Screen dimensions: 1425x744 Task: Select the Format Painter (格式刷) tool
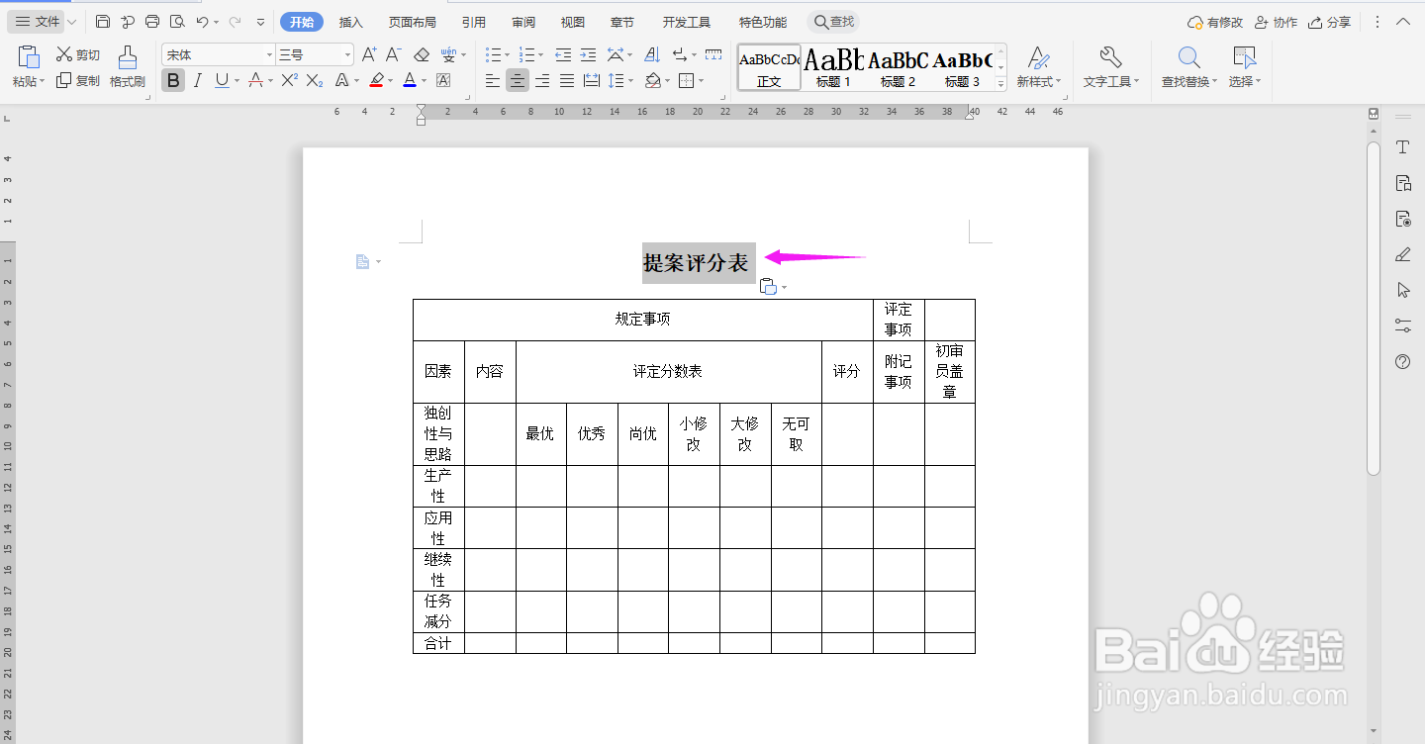pyautogui.click(x=127, y=67)
